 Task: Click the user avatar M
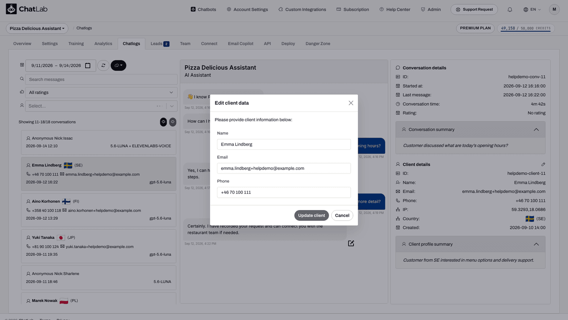pos(554,9)
